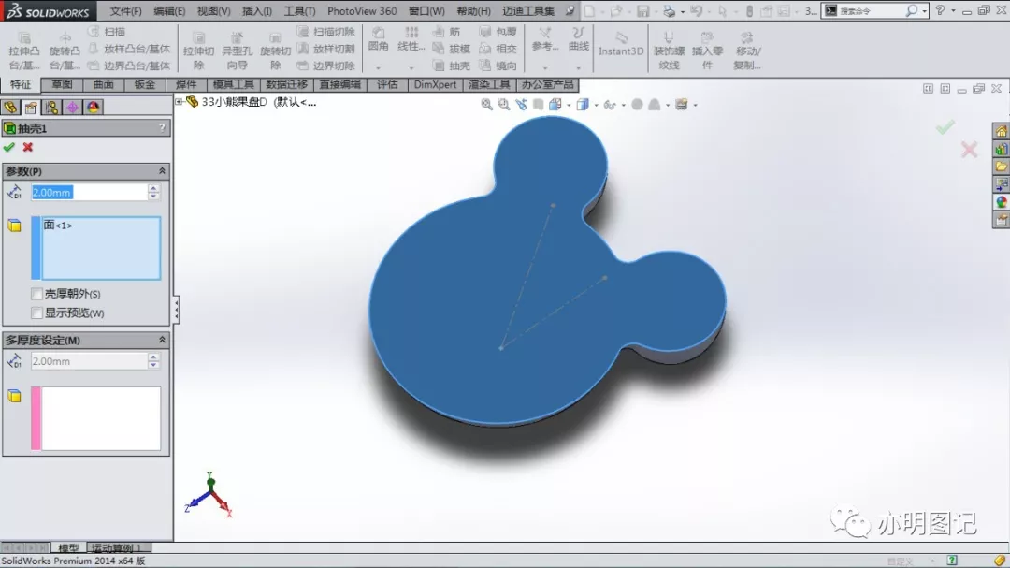Screen dimensions: 1010x568
Task: Collapse the left panel splitter handle
Action: pos(176,310)
